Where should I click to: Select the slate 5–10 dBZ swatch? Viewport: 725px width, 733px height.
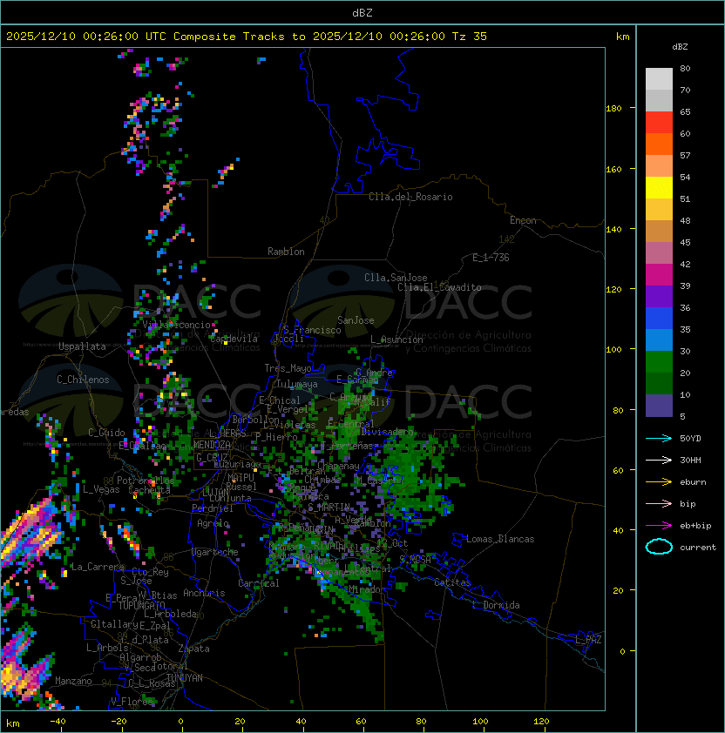click(659, 406)
